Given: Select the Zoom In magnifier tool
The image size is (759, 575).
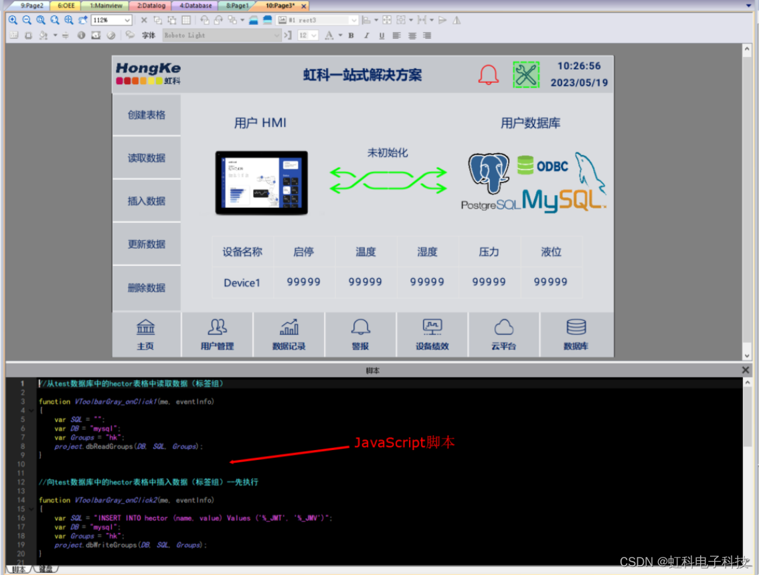Looking at the screenshot, I should point(12,19).
